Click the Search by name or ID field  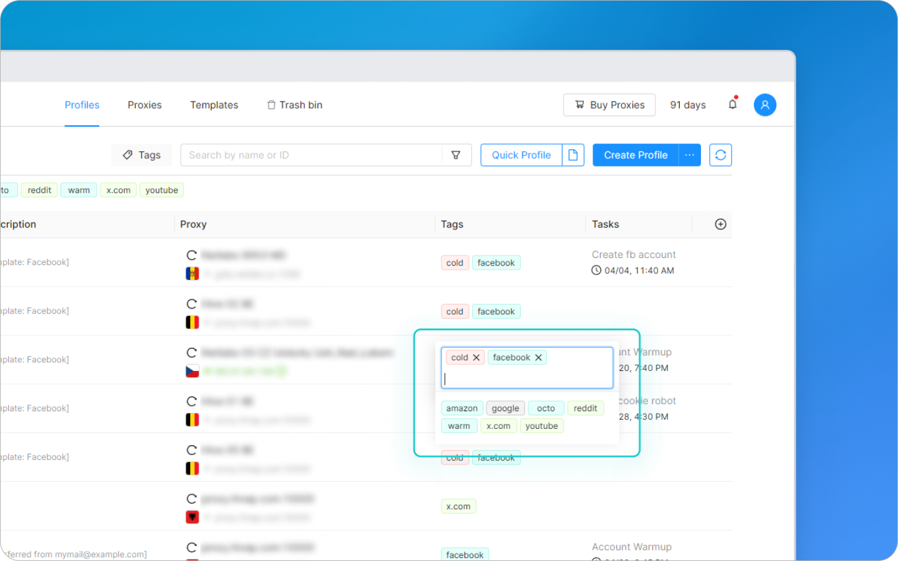pos(312,155)
